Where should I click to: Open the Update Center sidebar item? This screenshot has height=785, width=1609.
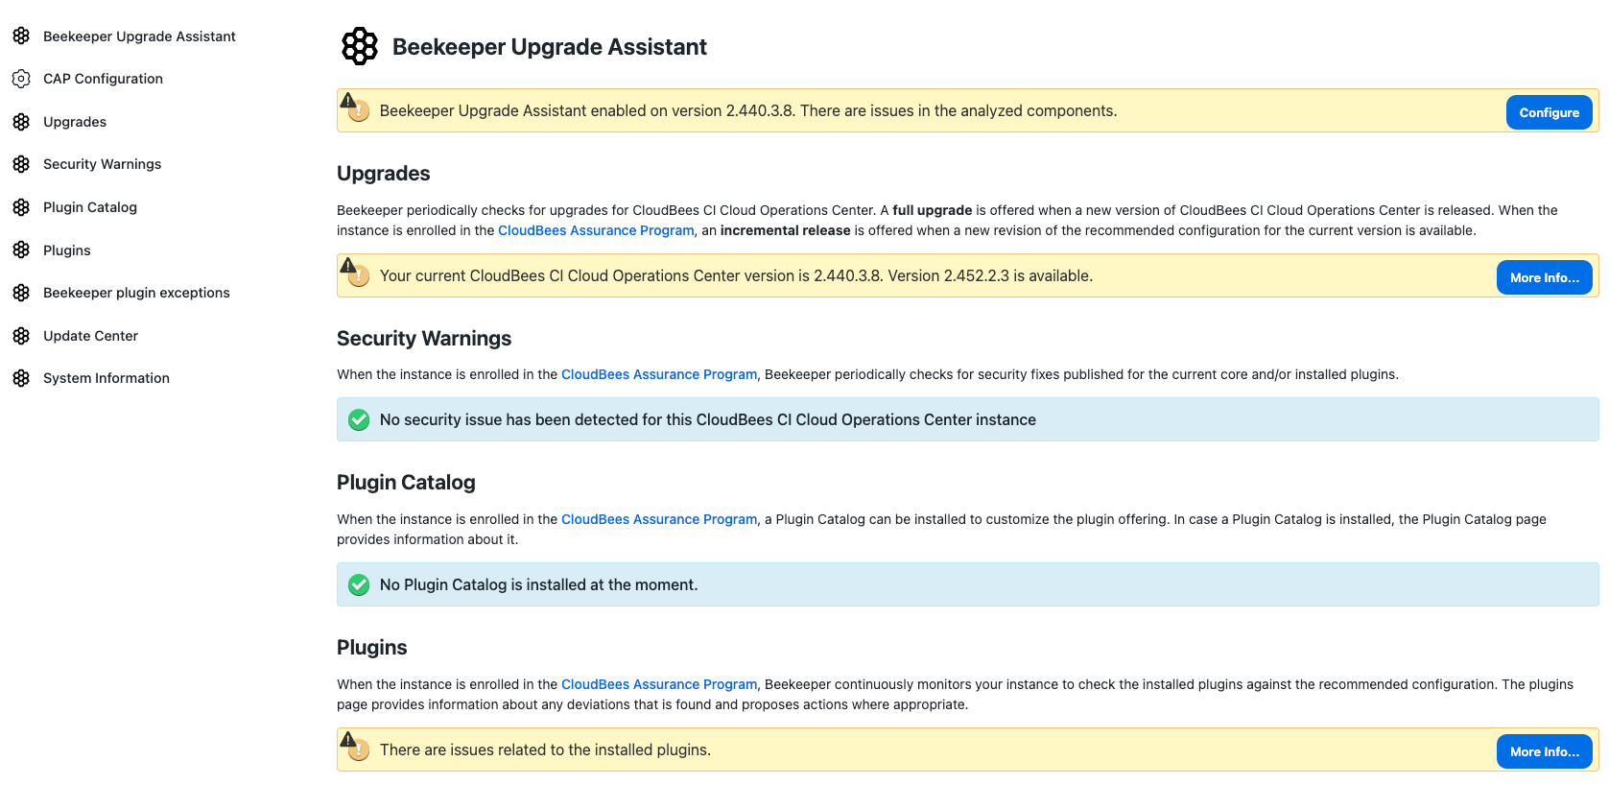[x=90, y=336]
